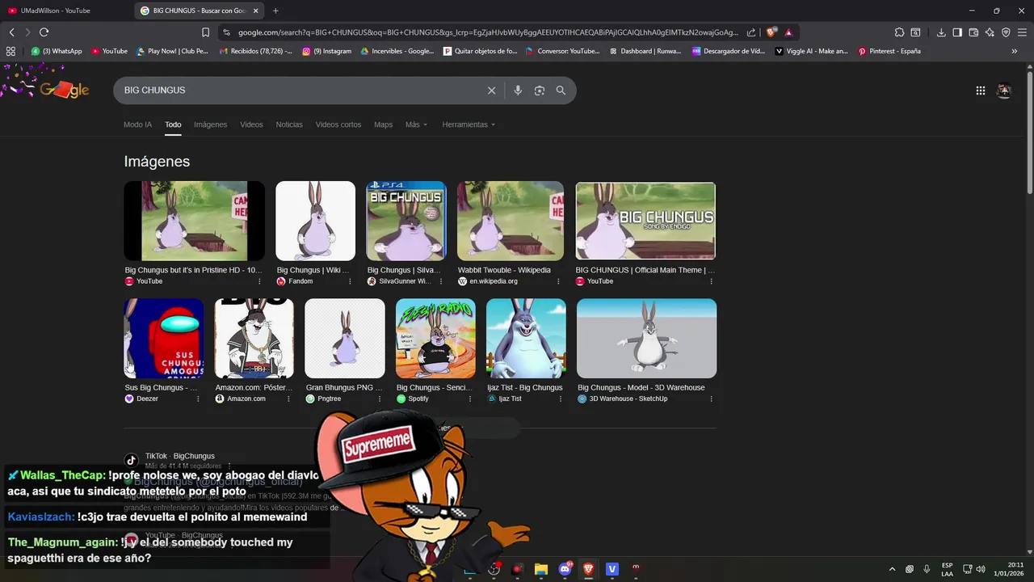Clear the search box with X
The height and width of the screenshot is (582, 1034).
pyautogui.click(x=491, y=91)
